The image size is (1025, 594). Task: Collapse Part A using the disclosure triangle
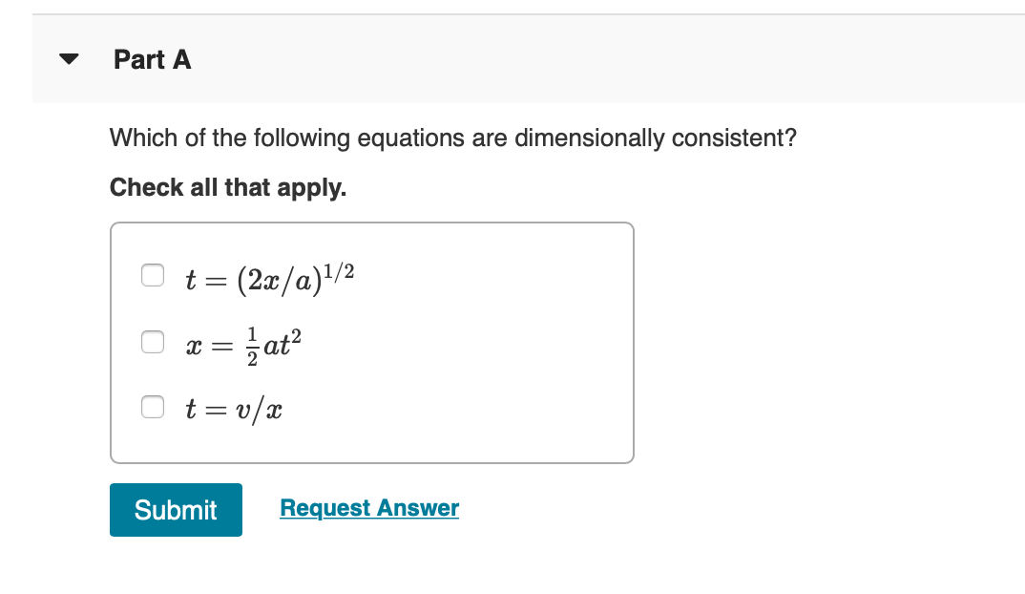(x=67, y=58)
